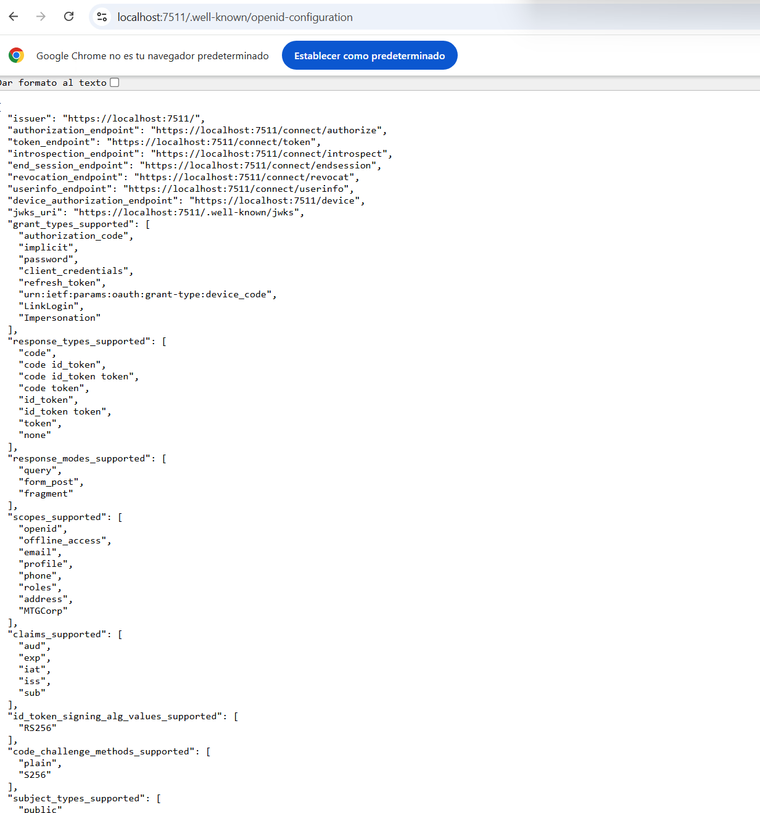This screenshot has height=813, width=760.
Task: Click the "grant_types_supported" key
Action: (x=71, y=224)
